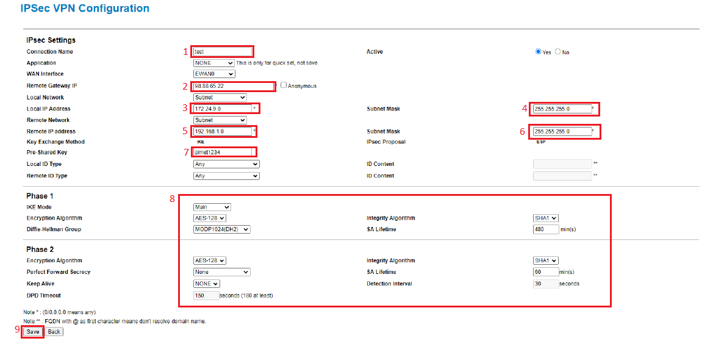Open the Perfect Forward Secrecy dropdown
The height and width of the screenshot is (352, 713).
(x=221, y=272)
